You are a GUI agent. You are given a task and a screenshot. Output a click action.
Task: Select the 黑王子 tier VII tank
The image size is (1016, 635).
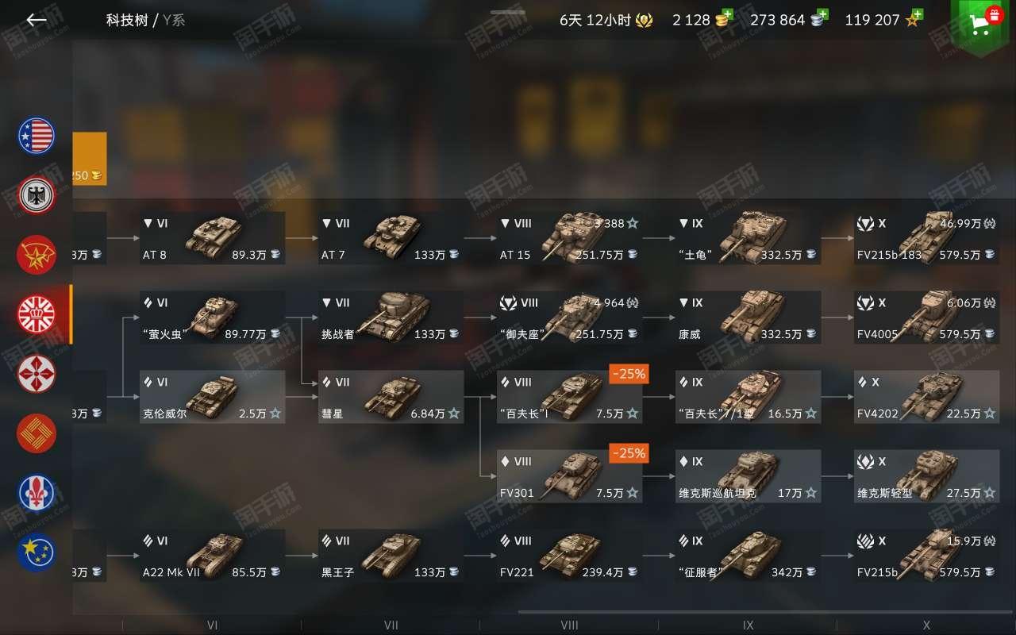pyautogui.click(x=391, y=556)
